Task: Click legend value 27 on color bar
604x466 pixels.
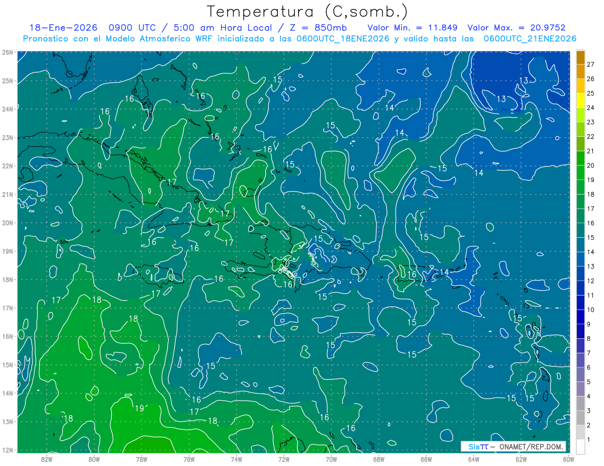Action: pyautogui.click(x=591, y=64)
